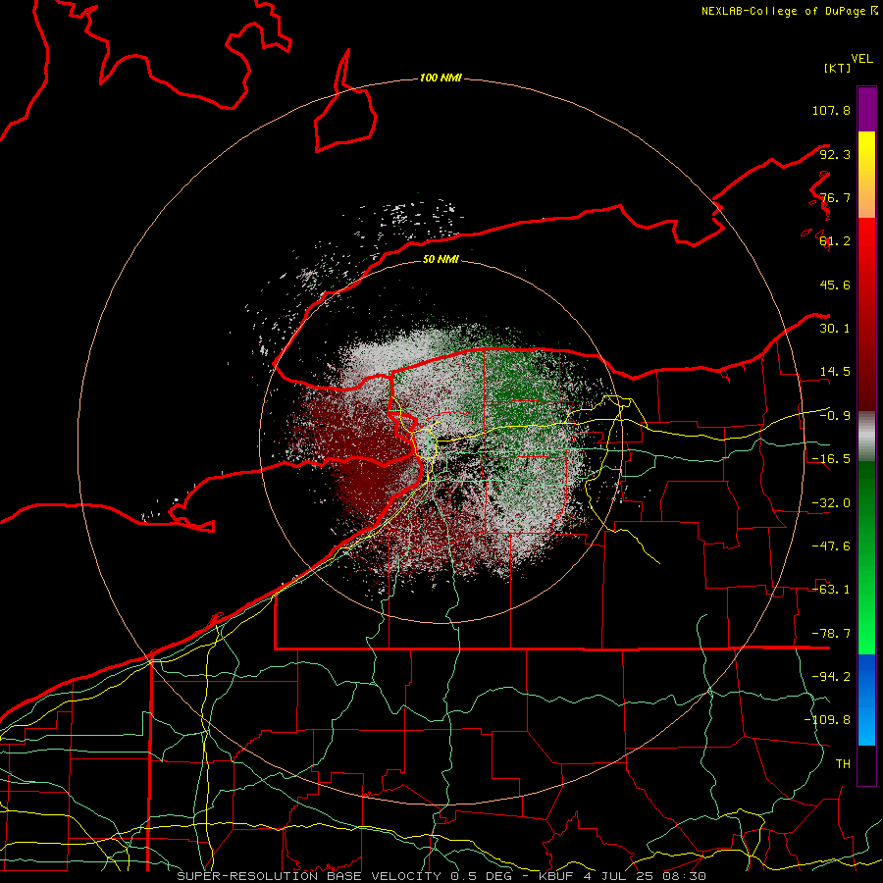Click the gray near-zero color bar segment
Viewport: 883px width, 883px height.
(x=866, y=437)
